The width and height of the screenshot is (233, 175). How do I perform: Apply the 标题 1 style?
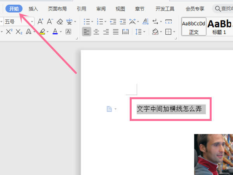click(x=220, y=26)
